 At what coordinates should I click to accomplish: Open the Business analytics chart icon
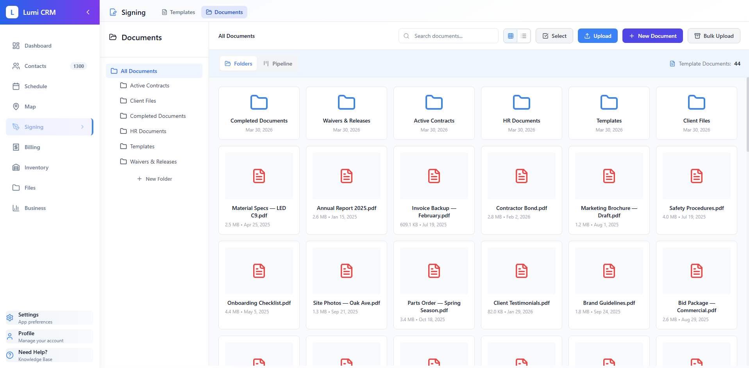(x=16, y=208)
